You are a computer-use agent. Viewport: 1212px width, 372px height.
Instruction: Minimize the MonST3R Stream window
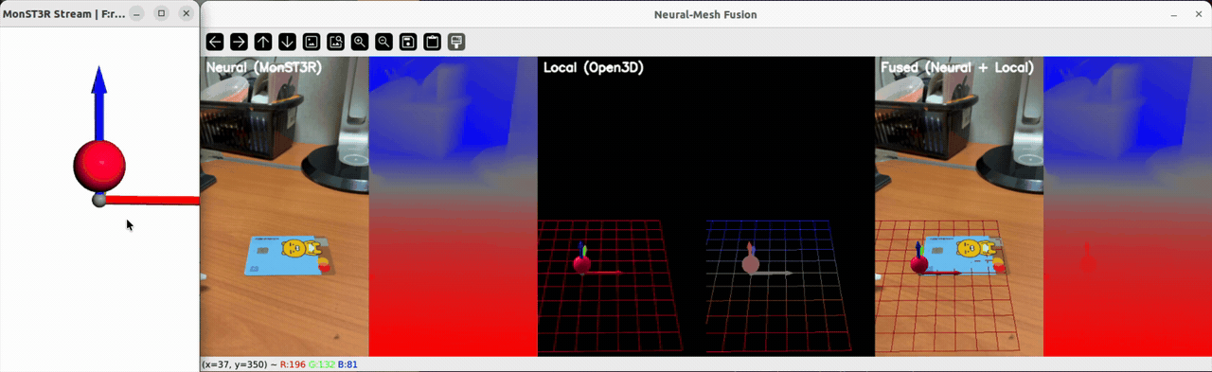(136, 14)
